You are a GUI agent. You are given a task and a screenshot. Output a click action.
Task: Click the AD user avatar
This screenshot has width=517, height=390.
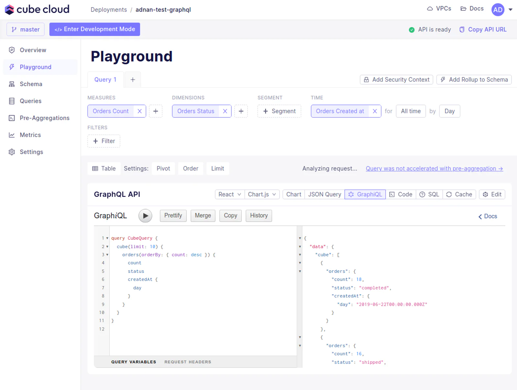(x=498, y=10)
